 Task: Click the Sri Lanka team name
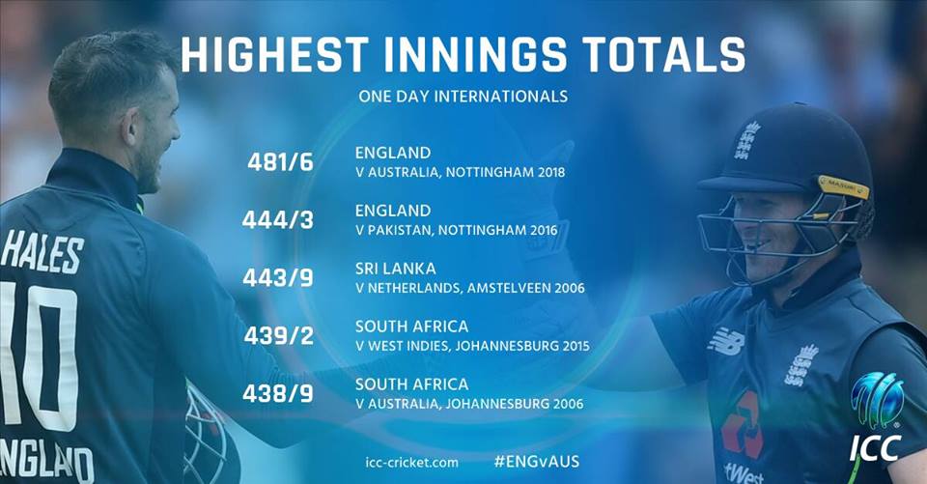395,268
